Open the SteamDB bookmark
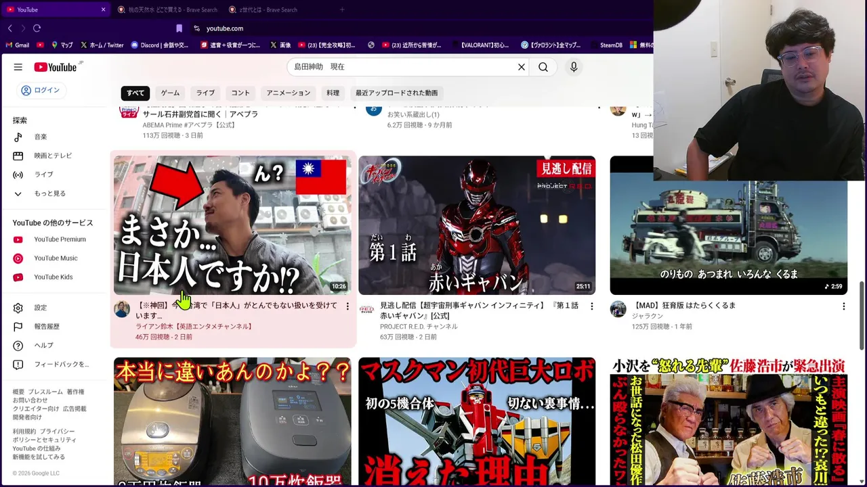The width and height of the screenshot is (867, 487). pyautogui.click(x=606, y=45)
